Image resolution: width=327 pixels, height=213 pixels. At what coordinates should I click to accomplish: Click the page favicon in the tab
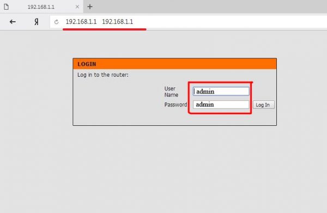(x=6, y=7)
